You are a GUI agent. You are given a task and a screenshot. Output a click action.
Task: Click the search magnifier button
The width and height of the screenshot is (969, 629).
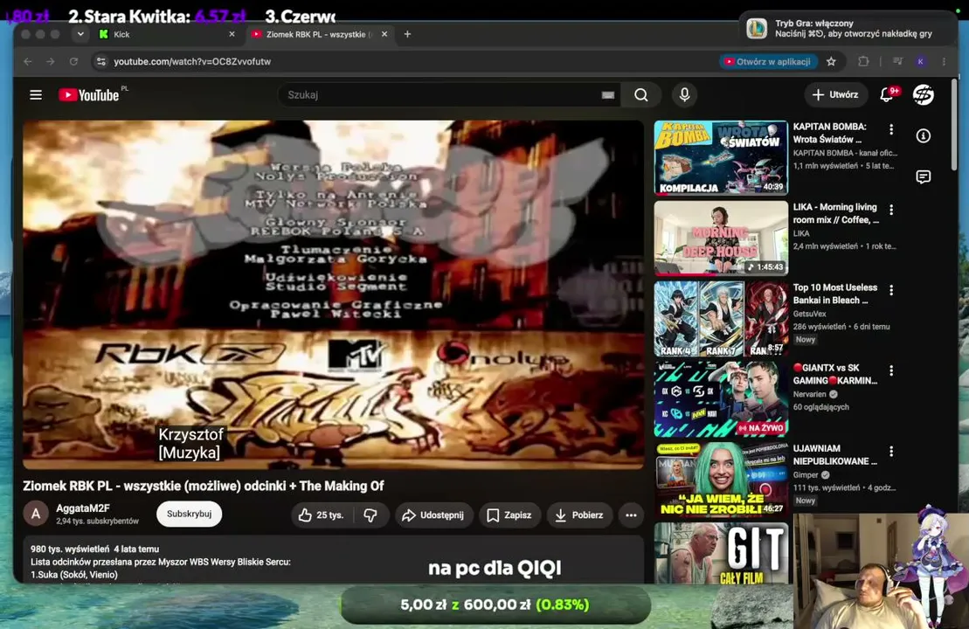640,94
